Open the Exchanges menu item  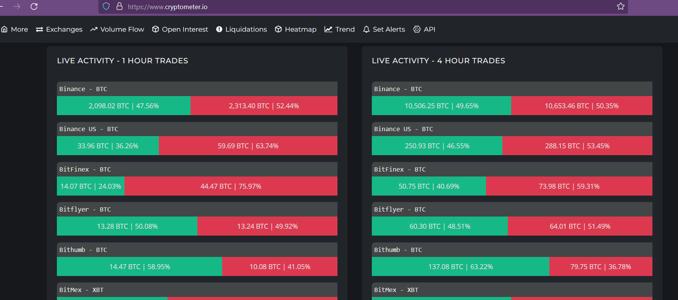[59, 29]
